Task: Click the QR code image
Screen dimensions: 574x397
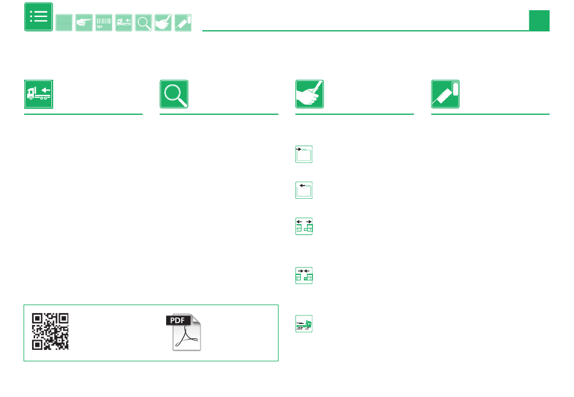Action: (50, 332)
